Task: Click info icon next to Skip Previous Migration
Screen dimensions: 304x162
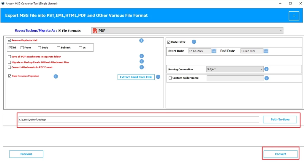Action: pos(56,76)
